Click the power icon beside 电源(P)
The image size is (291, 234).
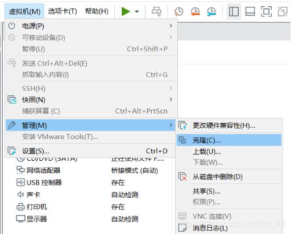tap(11, 26)
